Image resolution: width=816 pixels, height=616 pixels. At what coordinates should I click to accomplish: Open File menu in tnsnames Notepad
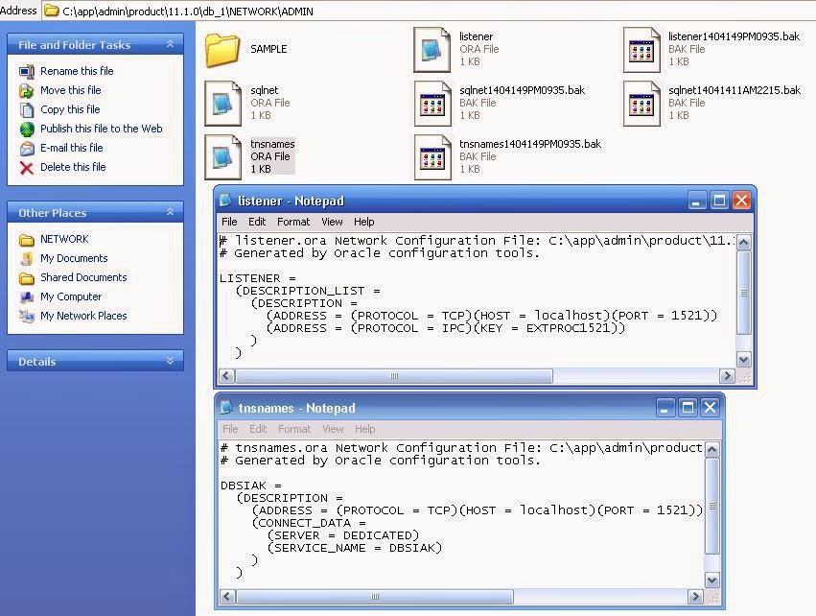tap(230, 429)
